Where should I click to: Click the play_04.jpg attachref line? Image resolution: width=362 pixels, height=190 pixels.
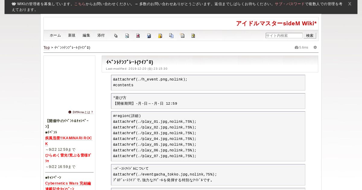[x=155, y=139]
